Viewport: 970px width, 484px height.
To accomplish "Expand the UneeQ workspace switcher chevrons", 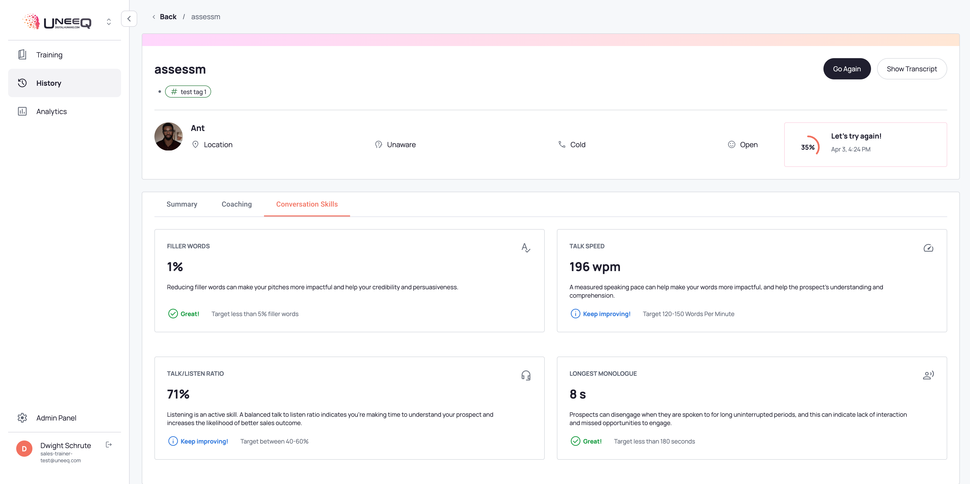I will 109,22.
